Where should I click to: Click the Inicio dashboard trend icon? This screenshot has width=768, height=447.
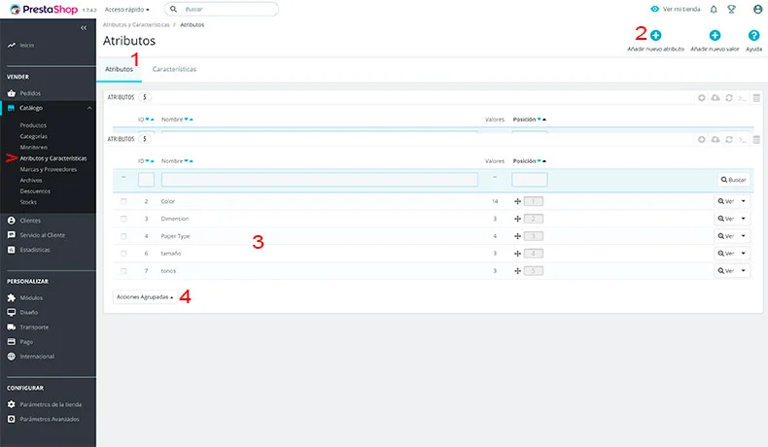click(x=12, y=45)
